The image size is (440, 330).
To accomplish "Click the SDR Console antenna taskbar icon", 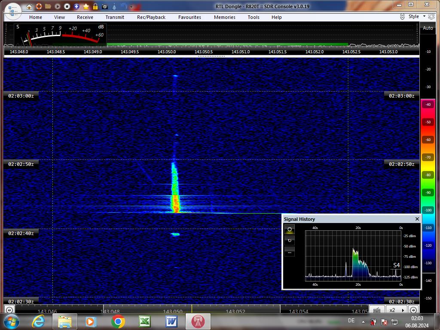I will 198,321.
